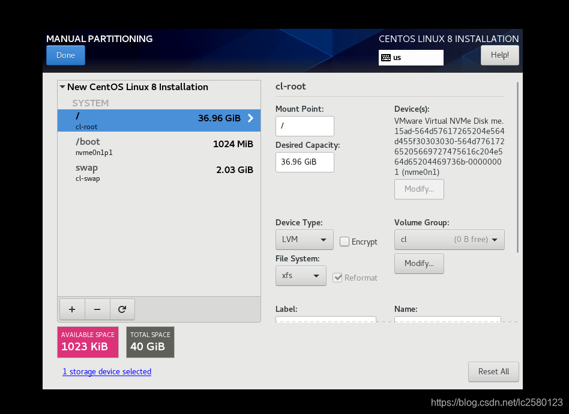The image size is (569, 414).
Task: Click Modify under Device(s)
Action: 419,189
